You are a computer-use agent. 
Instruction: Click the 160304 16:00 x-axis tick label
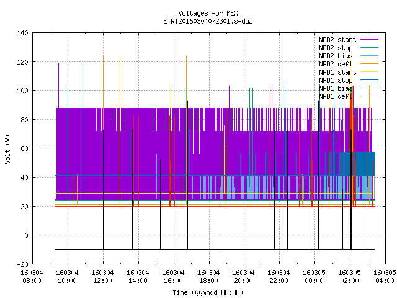tap(173, 277)
